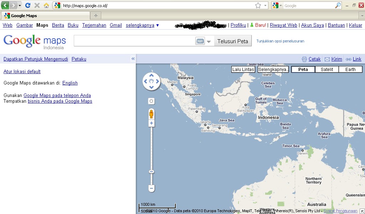The height and width of the screenshot is (214, 365).
Task: Expand the keyboard layout dropdown arrow
Action: tap(209, 41)
